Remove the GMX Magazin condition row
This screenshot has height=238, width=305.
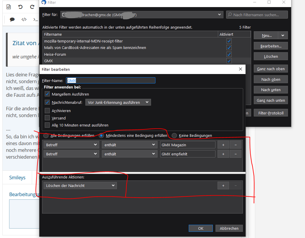pos(236,145)
